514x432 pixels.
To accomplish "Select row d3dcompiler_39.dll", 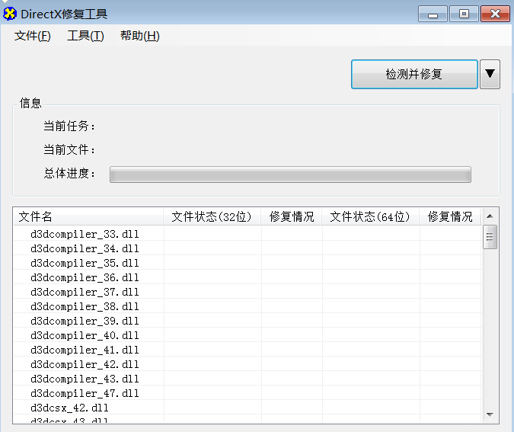I will point(247,321).
